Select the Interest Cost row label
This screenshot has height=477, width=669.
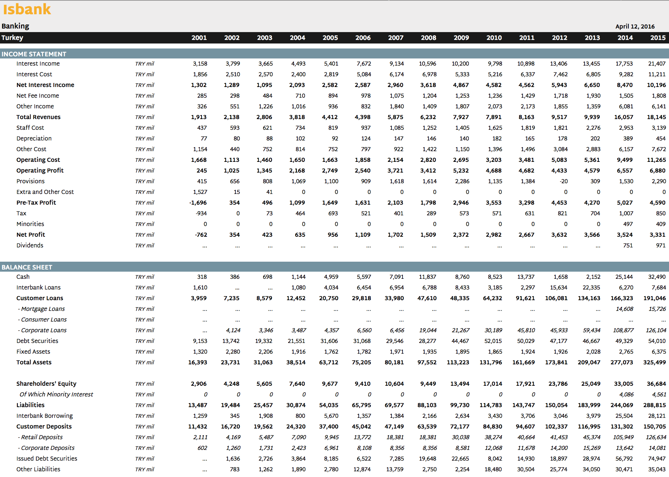34,74
